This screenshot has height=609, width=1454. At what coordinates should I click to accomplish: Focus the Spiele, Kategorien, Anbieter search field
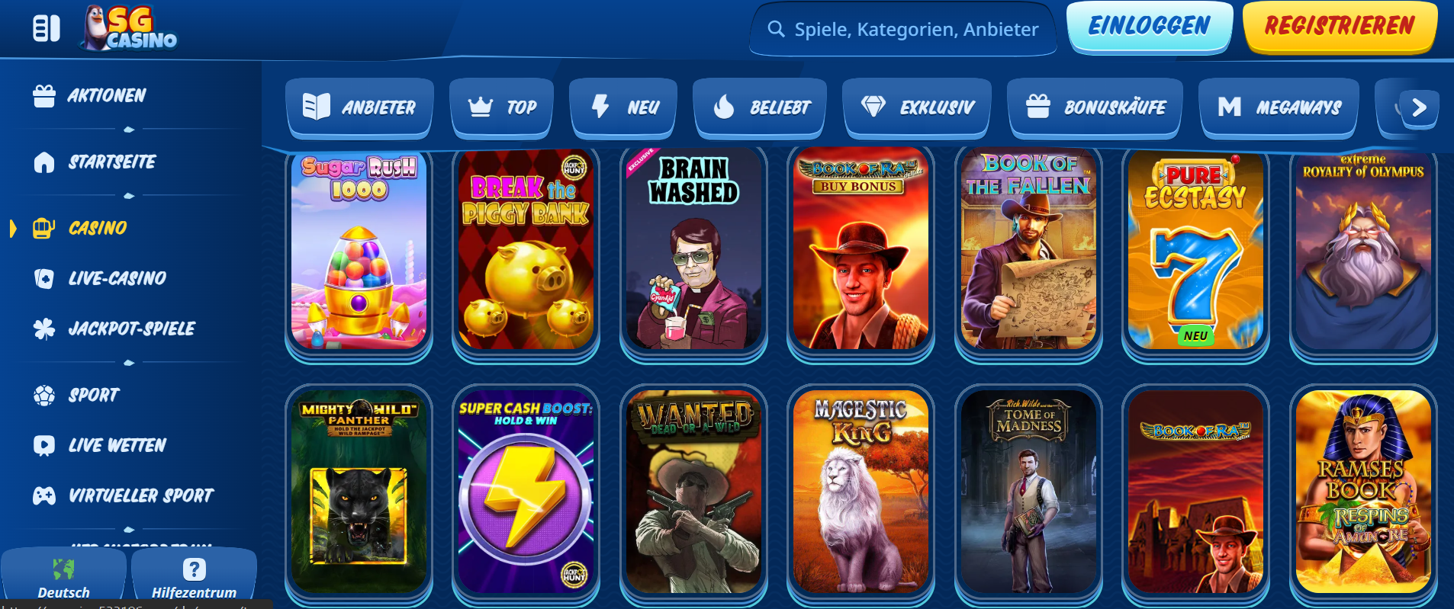tap(903, 29)
